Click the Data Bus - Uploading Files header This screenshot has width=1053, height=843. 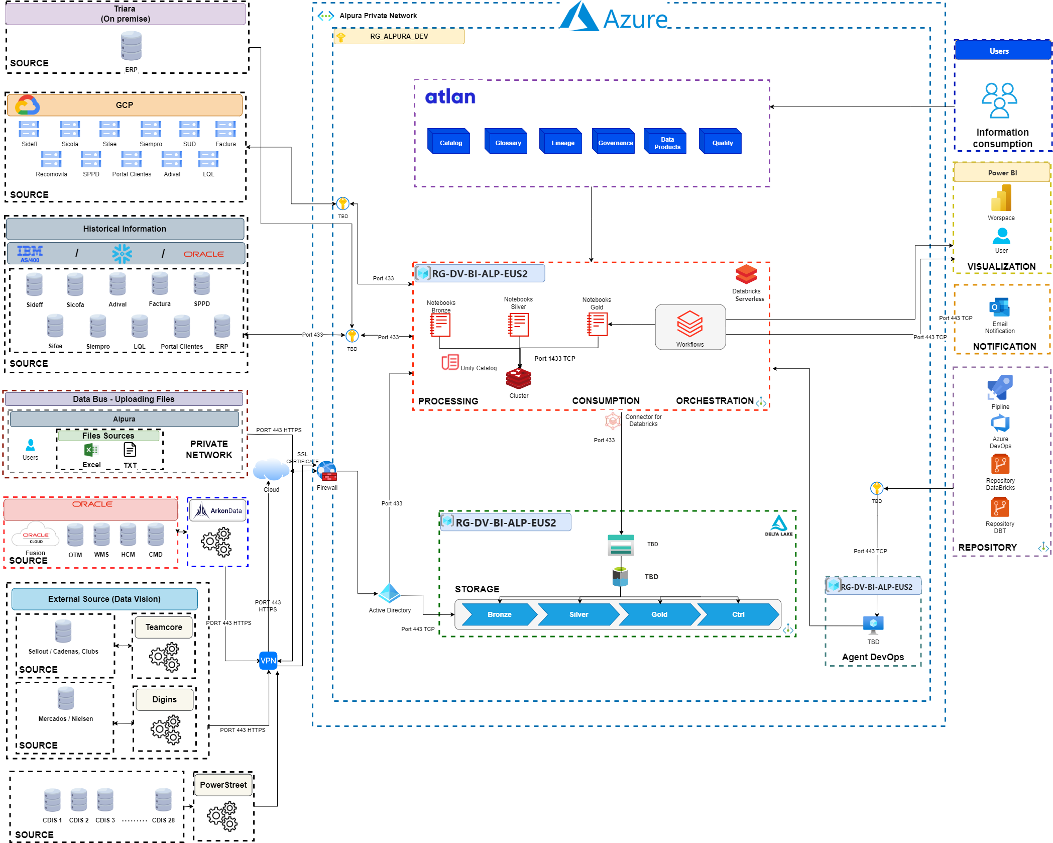tap(124, 399)
